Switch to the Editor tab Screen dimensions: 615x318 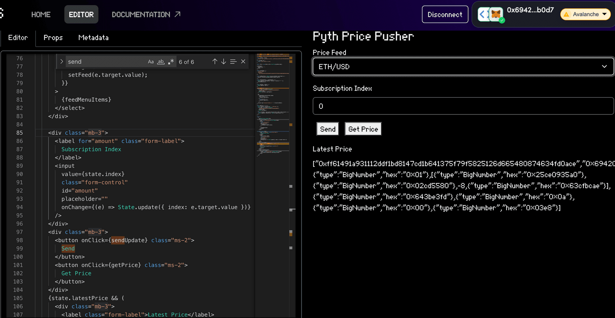pos(18,38)
